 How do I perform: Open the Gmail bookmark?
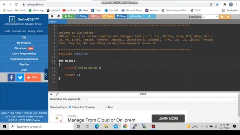(x=21, y=10)
